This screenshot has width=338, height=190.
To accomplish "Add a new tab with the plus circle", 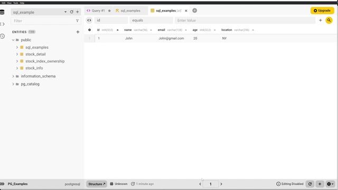I will pyautogui.click(x=195, y=11).
